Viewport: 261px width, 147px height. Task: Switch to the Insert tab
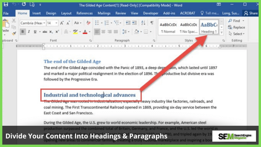click(37, 13)
